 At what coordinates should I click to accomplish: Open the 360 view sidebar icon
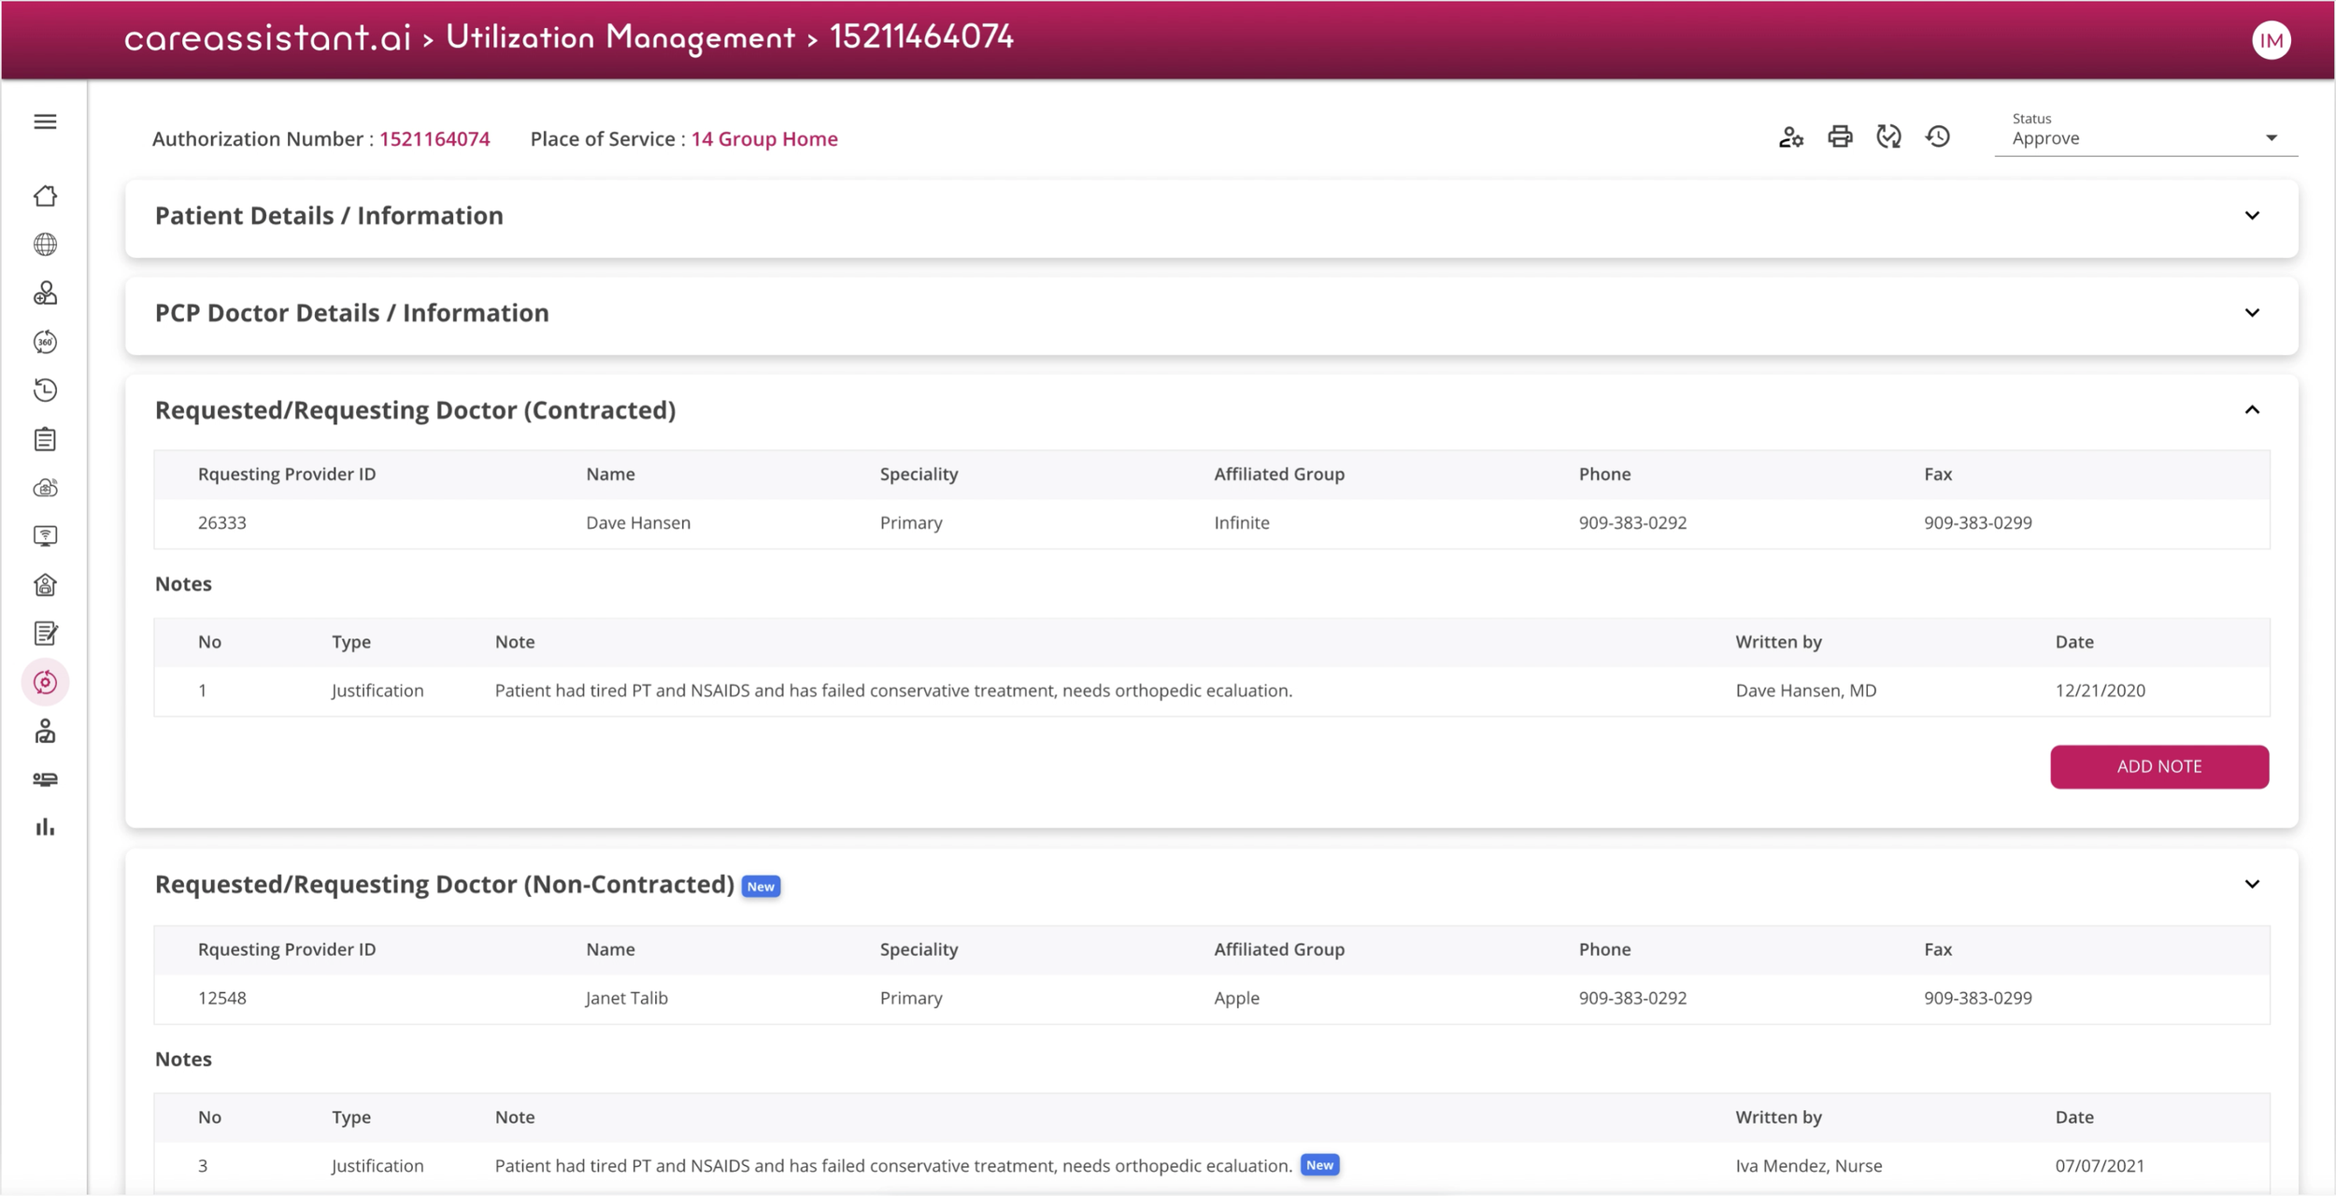[45, 342]
